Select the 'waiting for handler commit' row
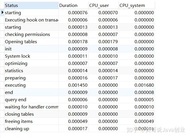The height and width of the screenshot is (138, 190). coord(31,107)
